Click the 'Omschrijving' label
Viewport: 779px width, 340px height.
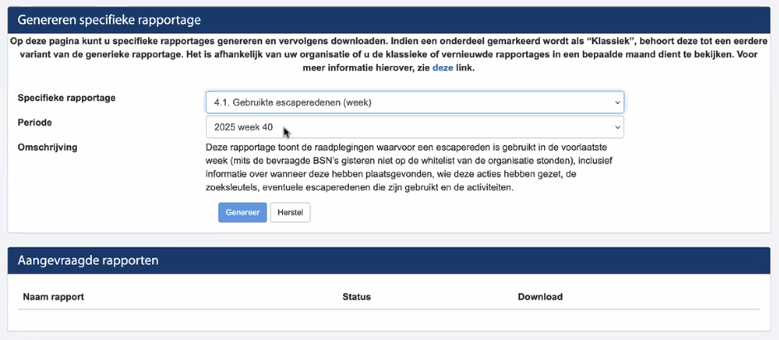(47, 146)
